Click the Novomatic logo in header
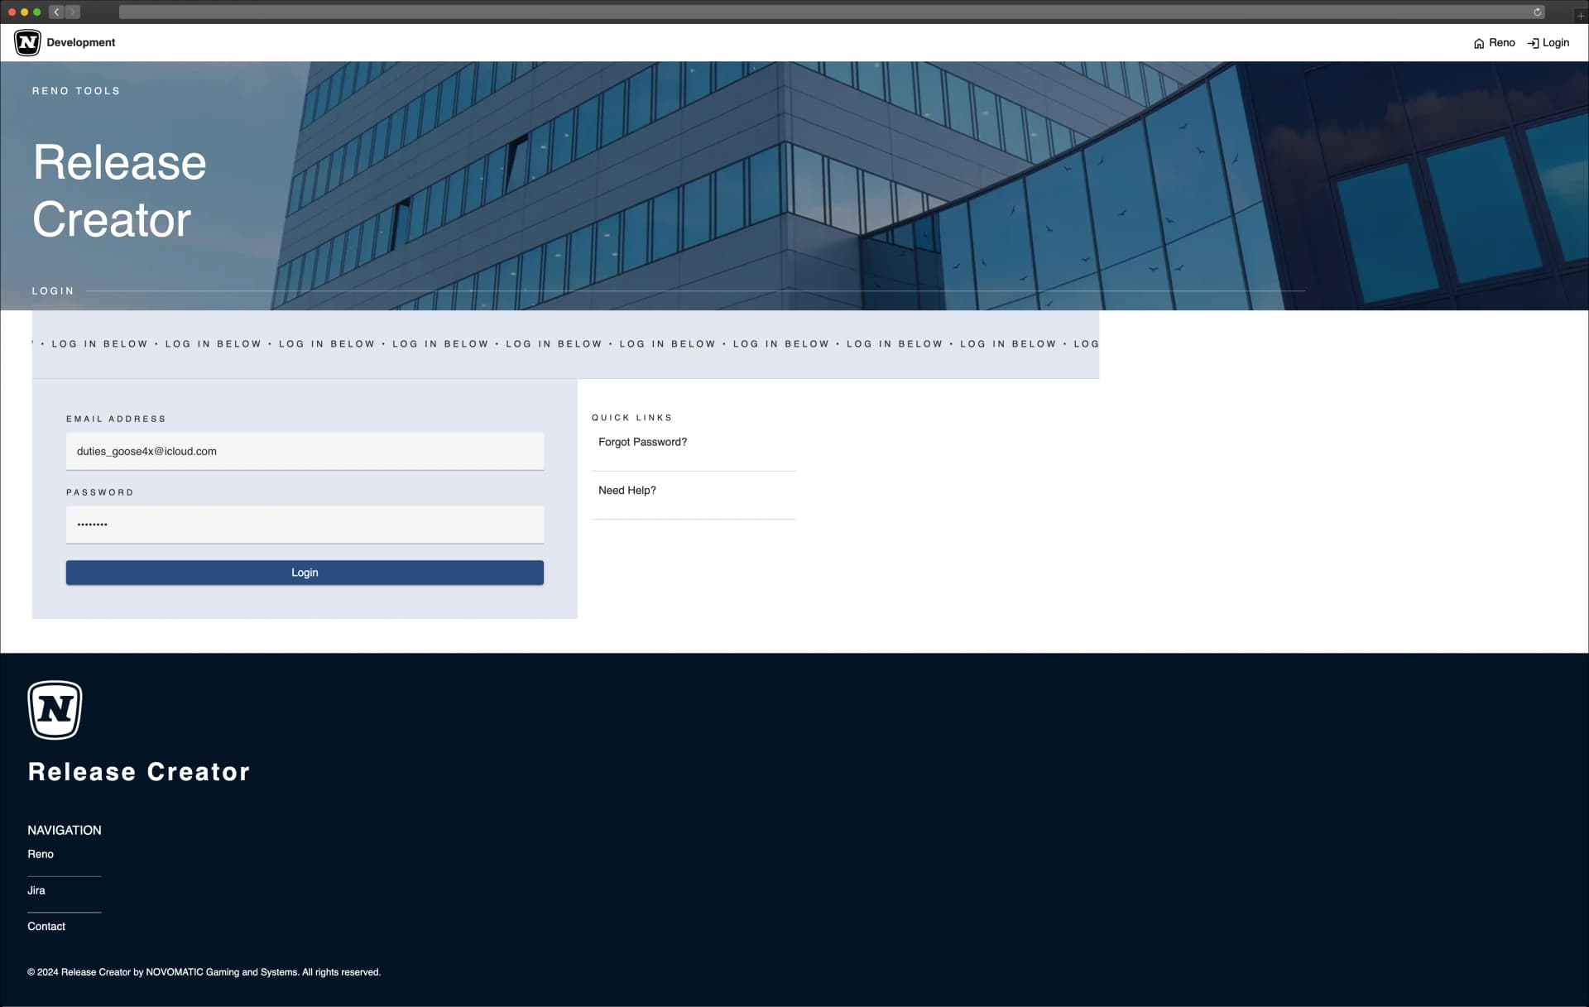 [x=27, y=42]
